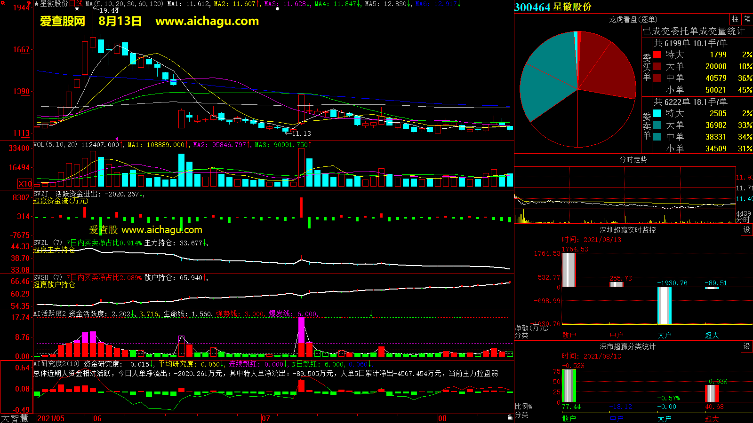
Task: Click the 大智慧 logo at bottom left
Action: click(15, 418)
